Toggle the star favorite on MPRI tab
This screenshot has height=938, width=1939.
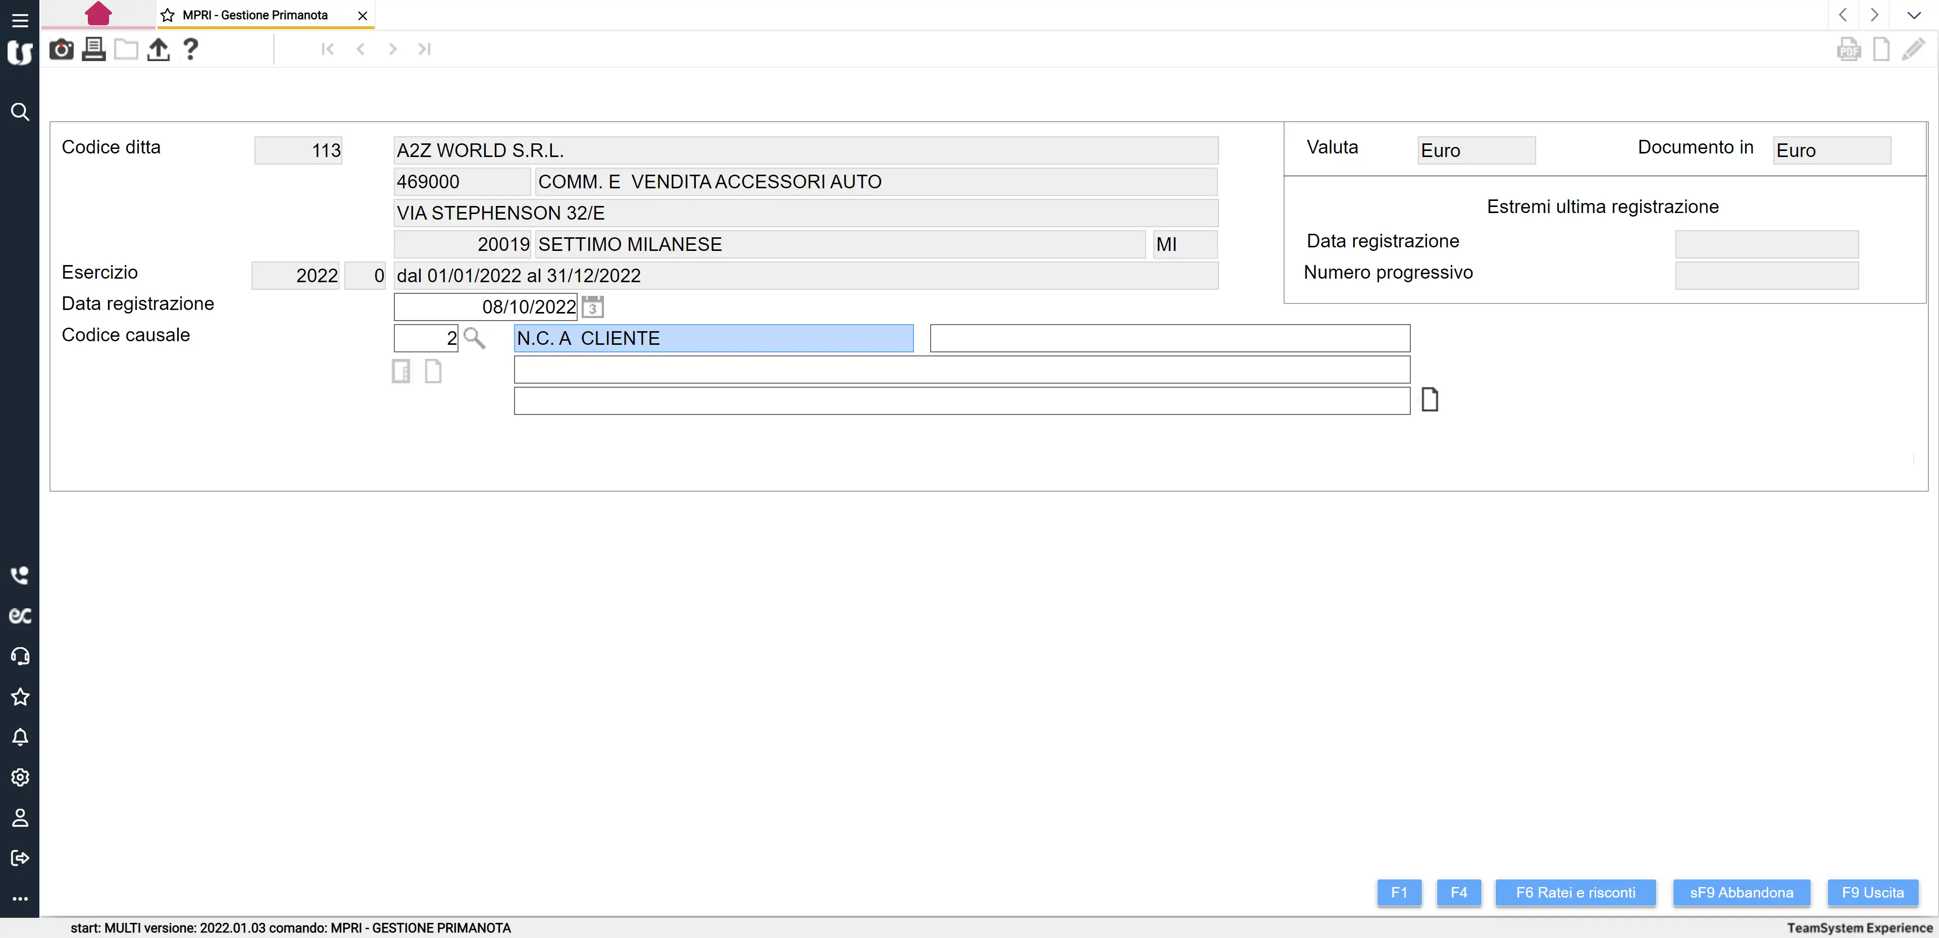coord(168,15)
